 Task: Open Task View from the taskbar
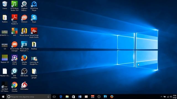point(54,97)
